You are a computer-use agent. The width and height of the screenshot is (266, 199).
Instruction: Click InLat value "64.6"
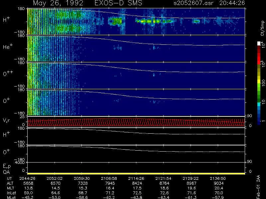[x=56, y=193]
